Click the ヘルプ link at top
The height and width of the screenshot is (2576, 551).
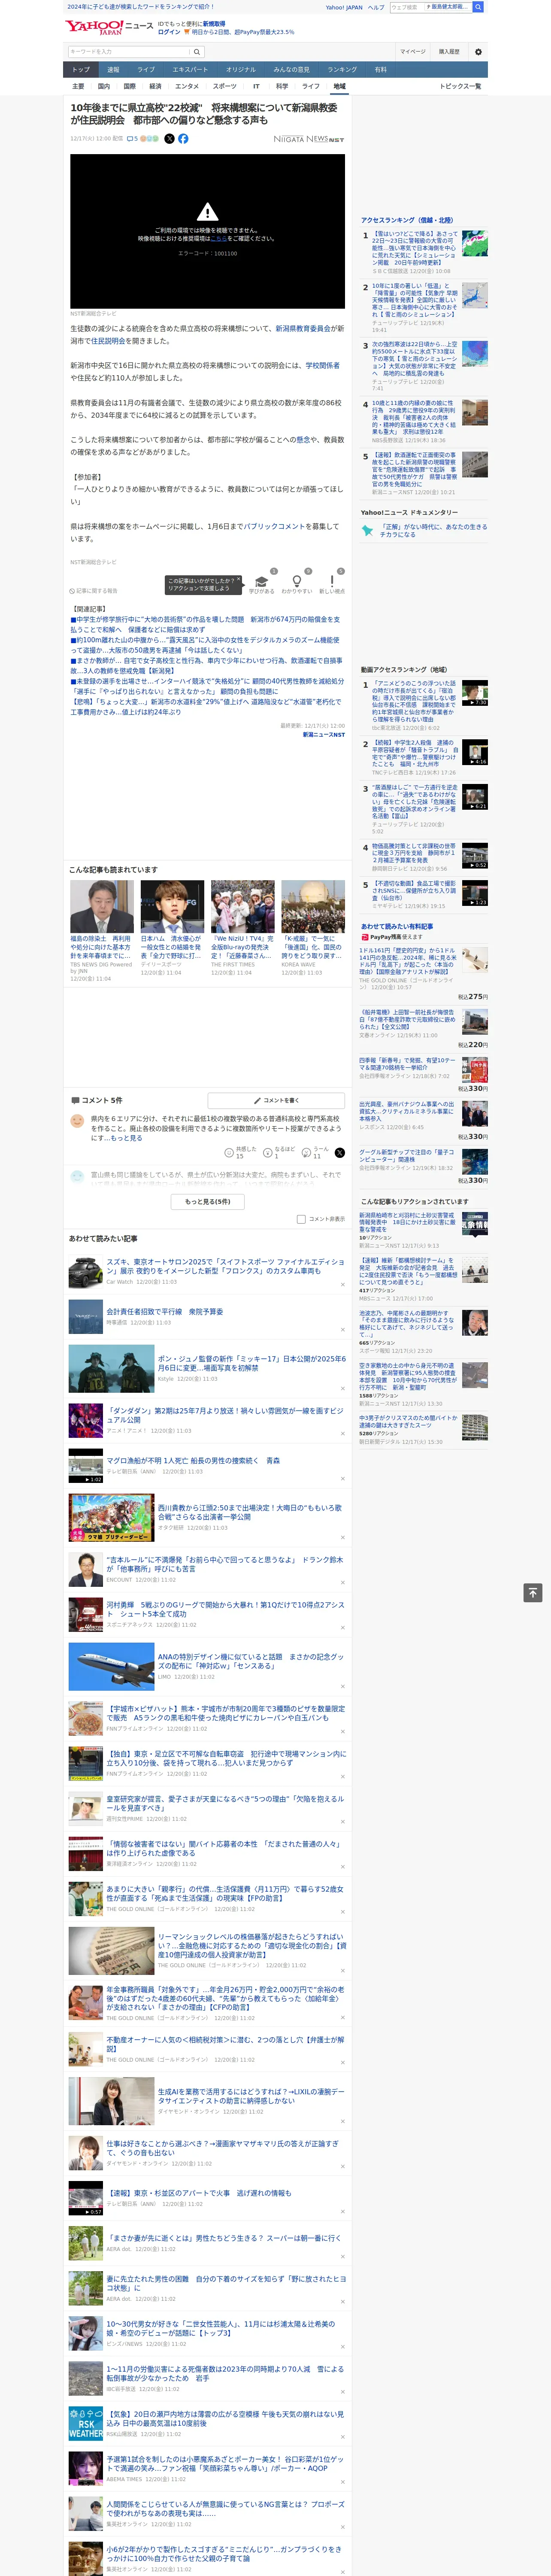click(x=376, y=7)
